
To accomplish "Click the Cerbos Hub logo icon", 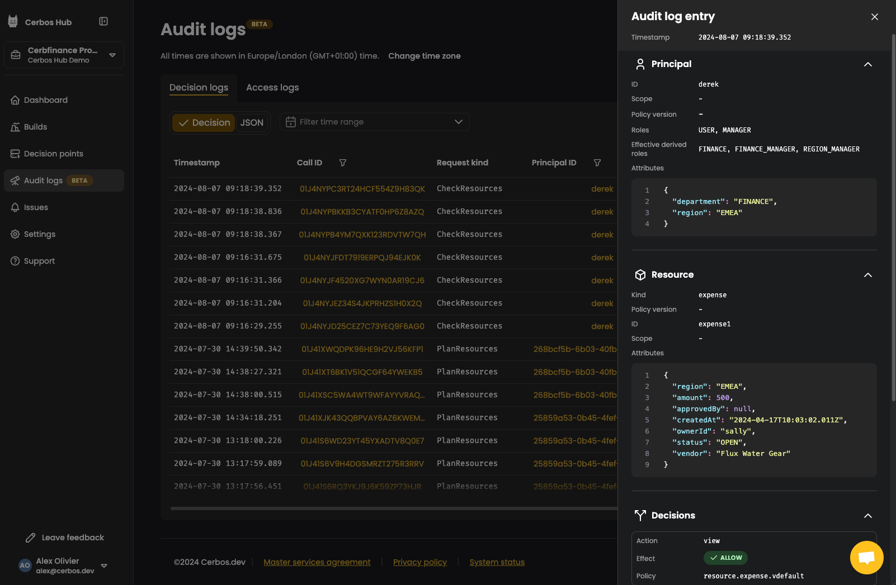I will point(13,22).
